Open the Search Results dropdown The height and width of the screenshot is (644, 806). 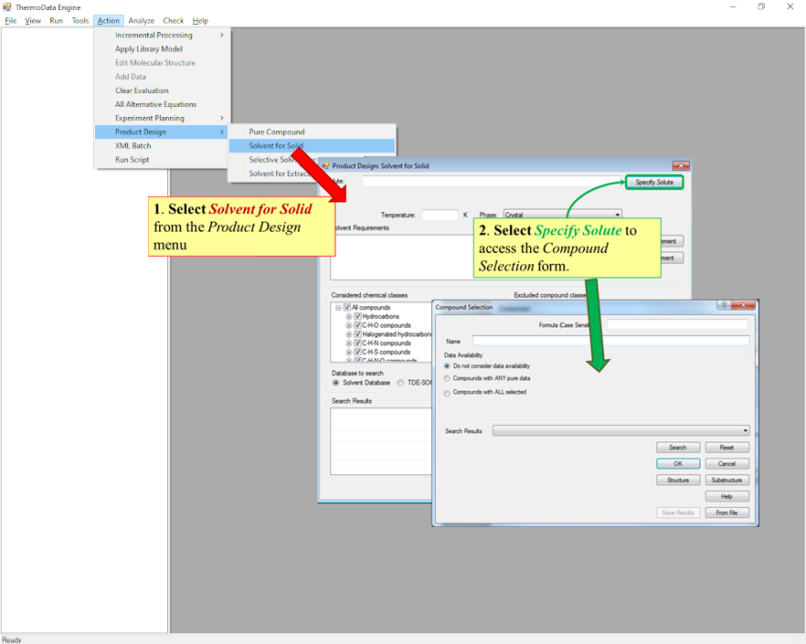tap(621, 430)
